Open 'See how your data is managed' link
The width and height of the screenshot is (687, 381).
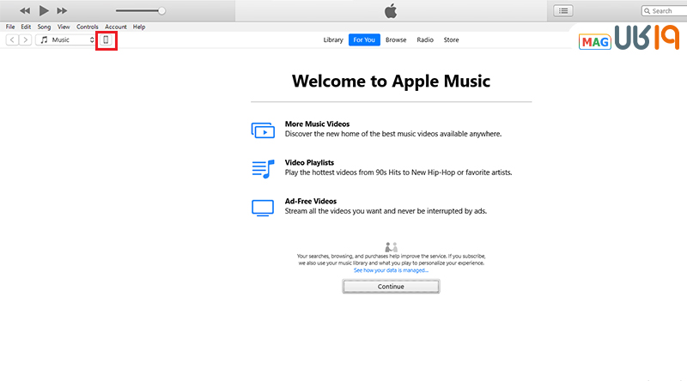(391, 270)
